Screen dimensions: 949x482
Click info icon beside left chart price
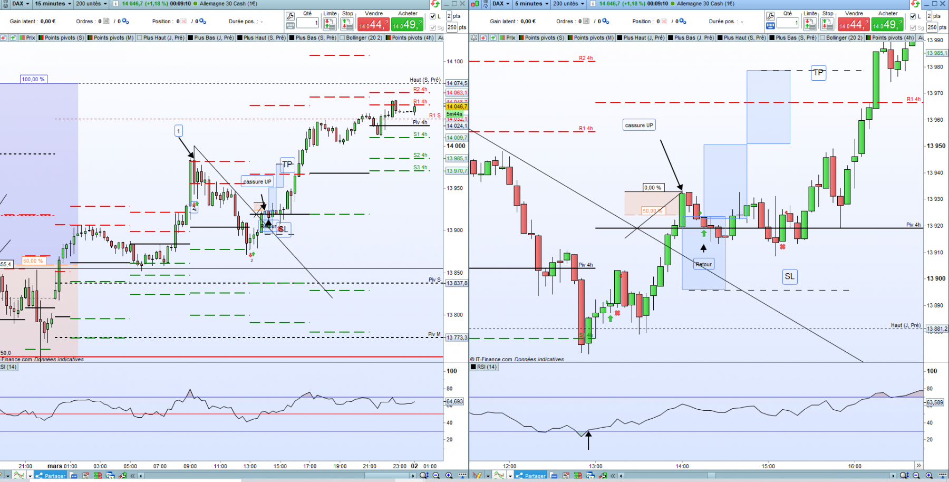[x=115, y=4]
